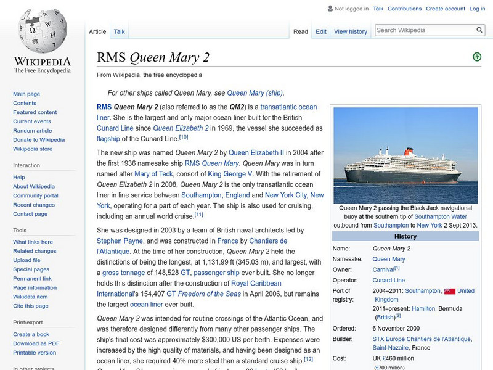Click citation reference [11]

(198, 215)
